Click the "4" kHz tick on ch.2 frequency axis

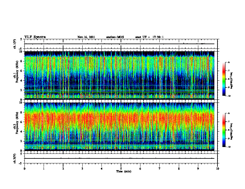coord(22,132)
